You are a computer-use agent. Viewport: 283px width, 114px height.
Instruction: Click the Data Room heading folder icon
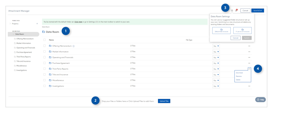[43, 32]
